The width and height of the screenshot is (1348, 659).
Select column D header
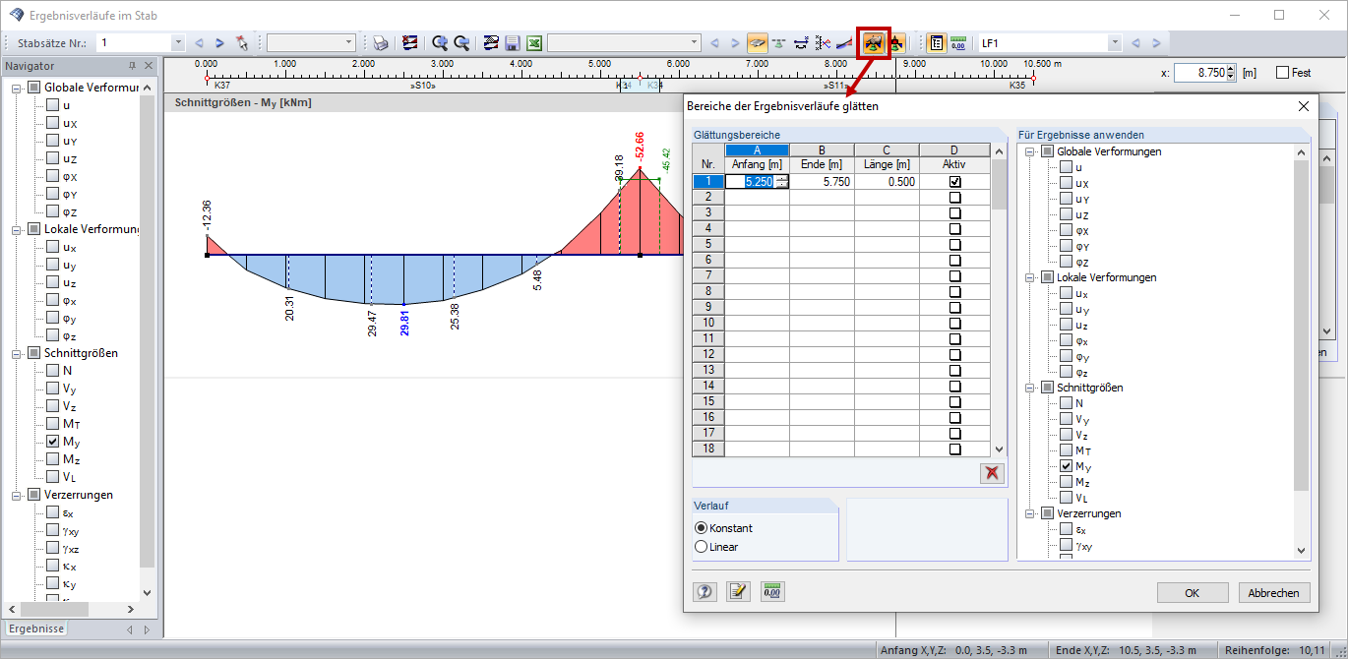(954, 150)
